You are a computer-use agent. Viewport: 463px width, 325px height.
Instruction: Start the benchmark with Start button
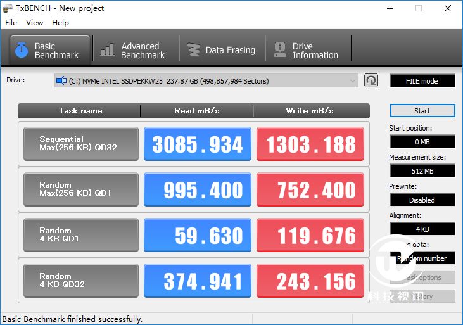[x=422, y=111]
